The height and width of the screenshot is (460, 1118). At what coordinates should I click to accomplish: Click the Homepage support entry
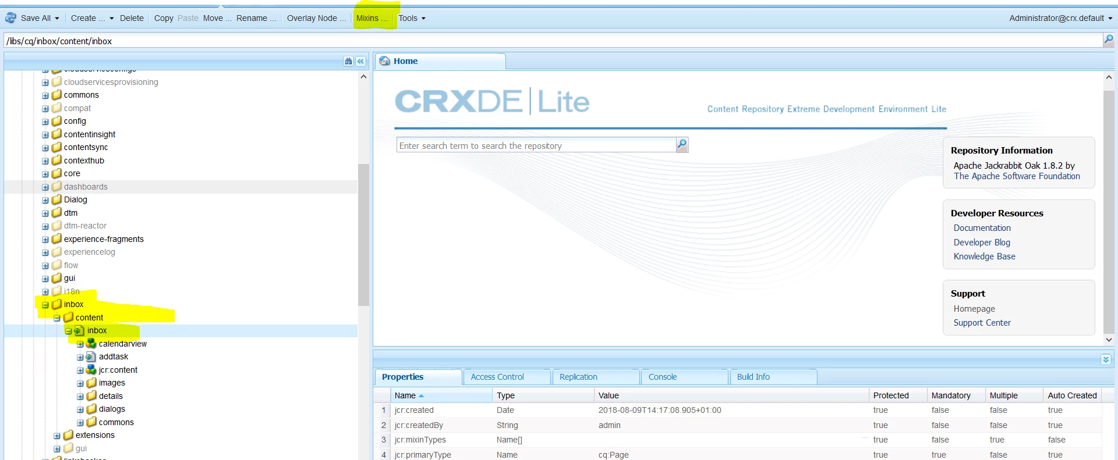[974, 309]
